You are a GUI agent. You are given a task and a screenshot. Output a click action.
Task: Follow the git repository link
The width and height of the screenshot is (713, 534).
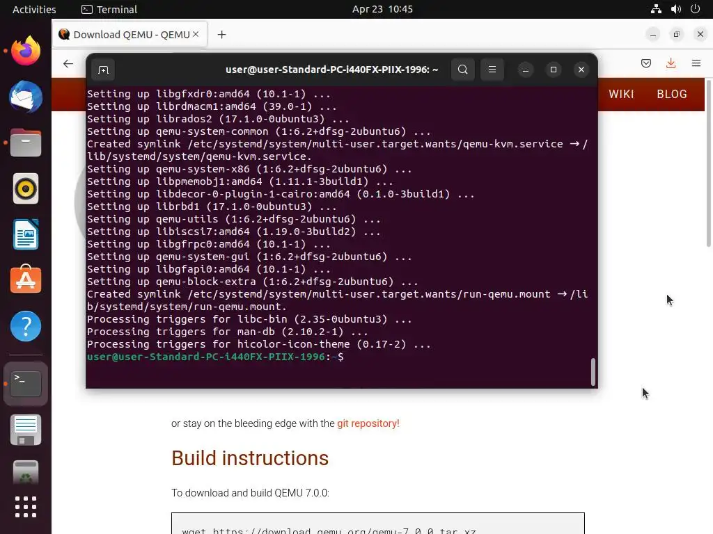pyautogui.click(x=368, y=423)
